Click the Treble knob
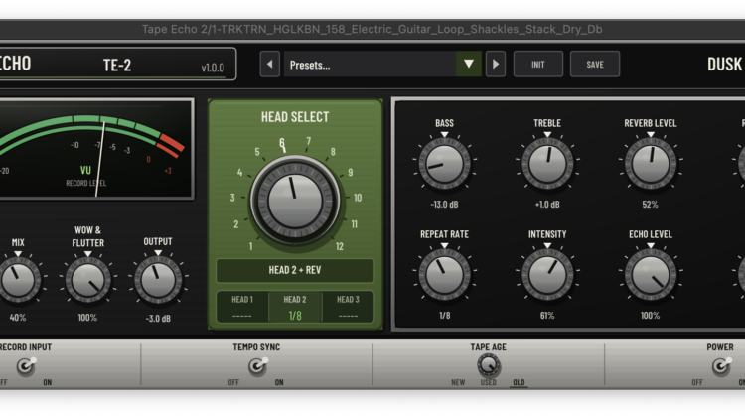The image size is (745, 417). pos(547,164)
